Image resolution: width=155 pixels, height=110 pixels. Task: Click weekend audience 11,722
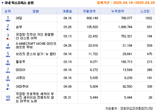coord(93,54)
